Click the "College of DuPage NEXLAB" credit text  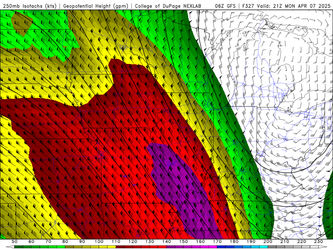(x=168, y=6)
